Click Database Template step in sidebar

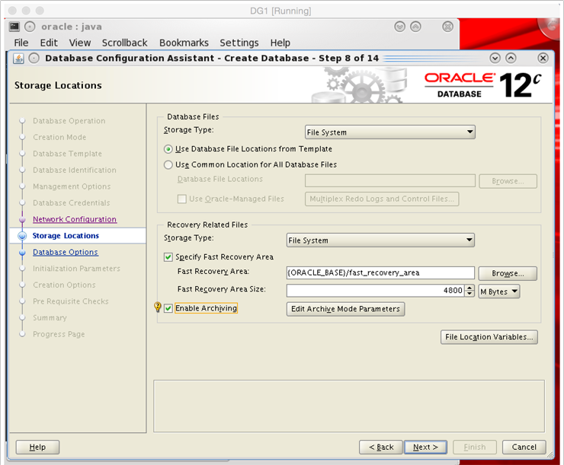coord(67,154)
